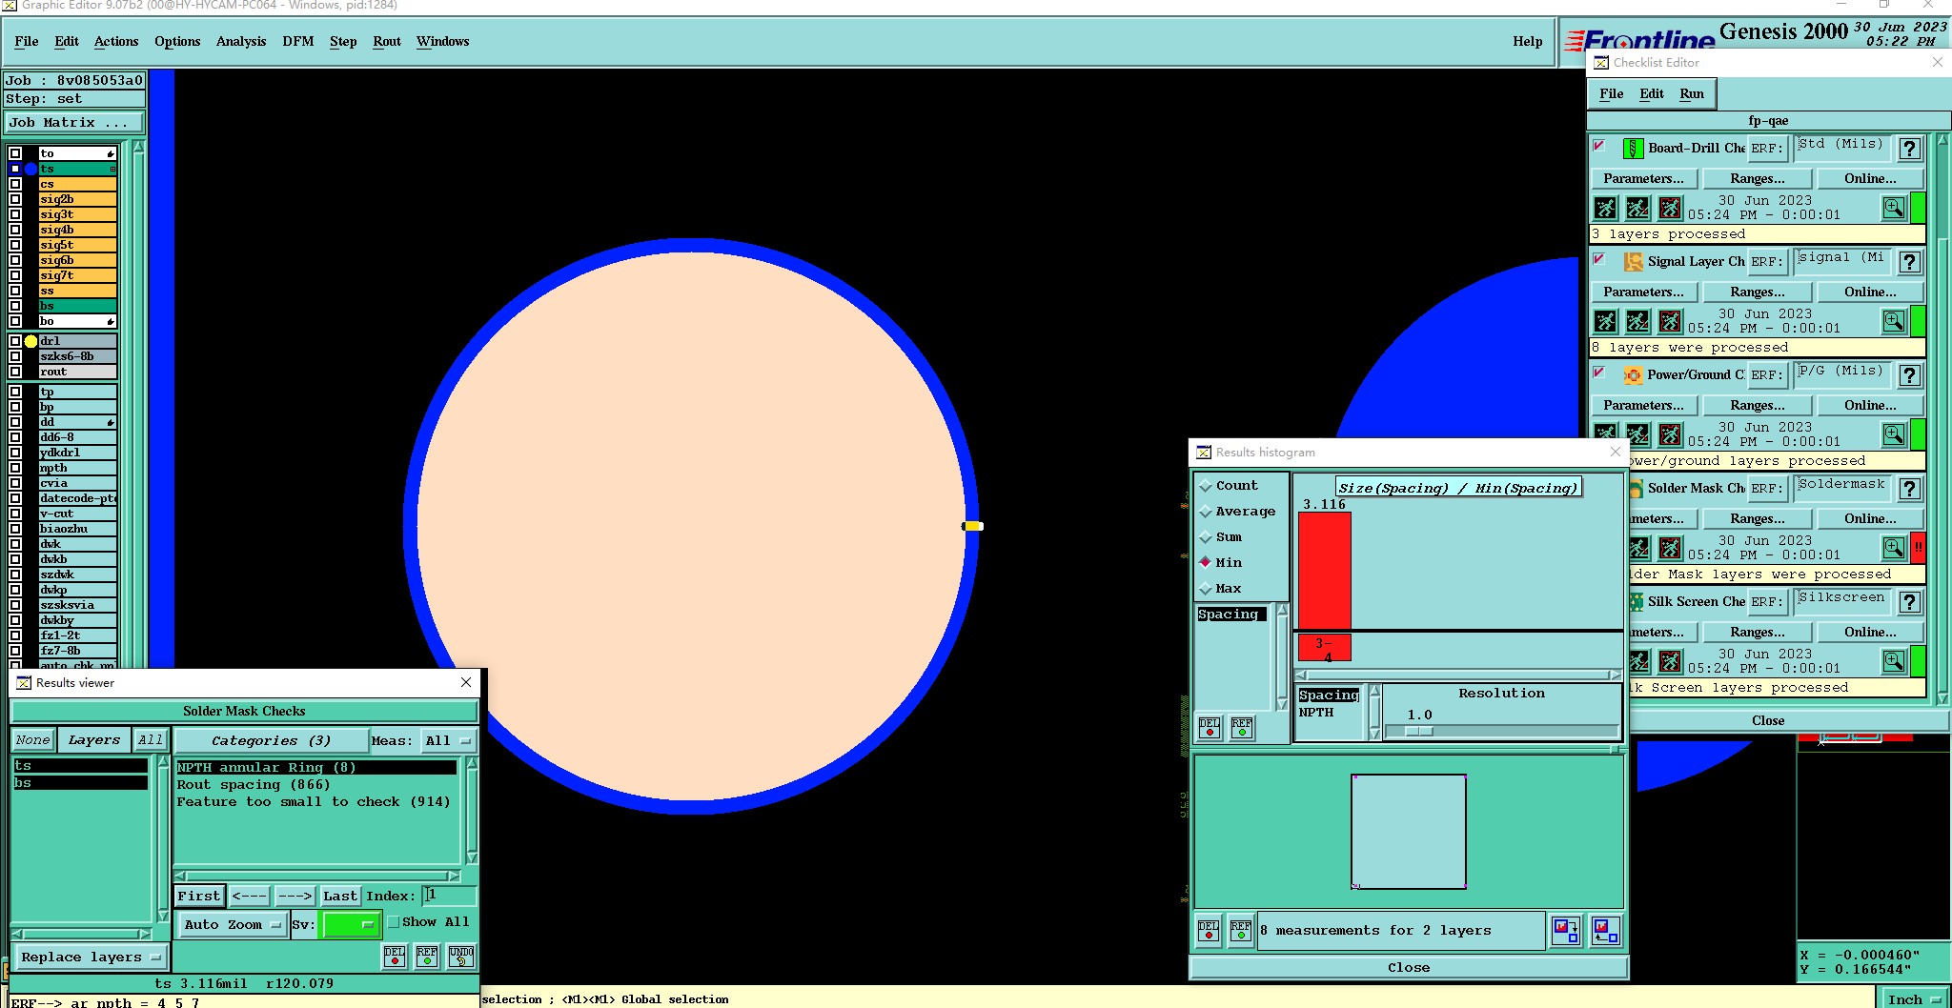Open Solder Mask results with magnifier icon

[1894, 548]
